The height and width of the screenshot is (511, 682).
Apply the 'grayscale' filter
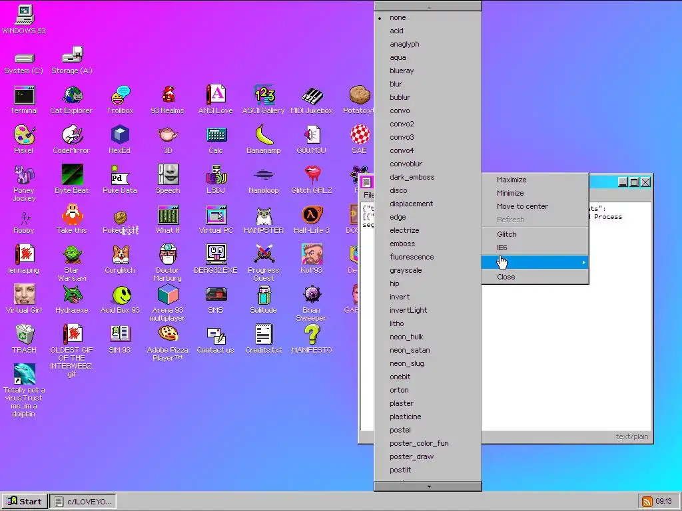click(x=427, y=270)
